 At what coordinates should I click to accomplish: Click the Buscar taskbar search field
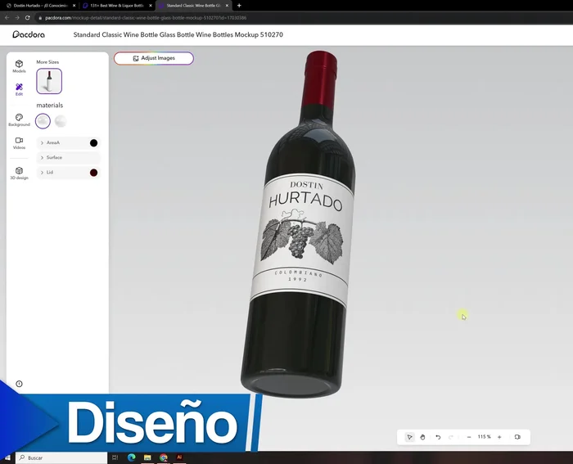tap(61, 457)
